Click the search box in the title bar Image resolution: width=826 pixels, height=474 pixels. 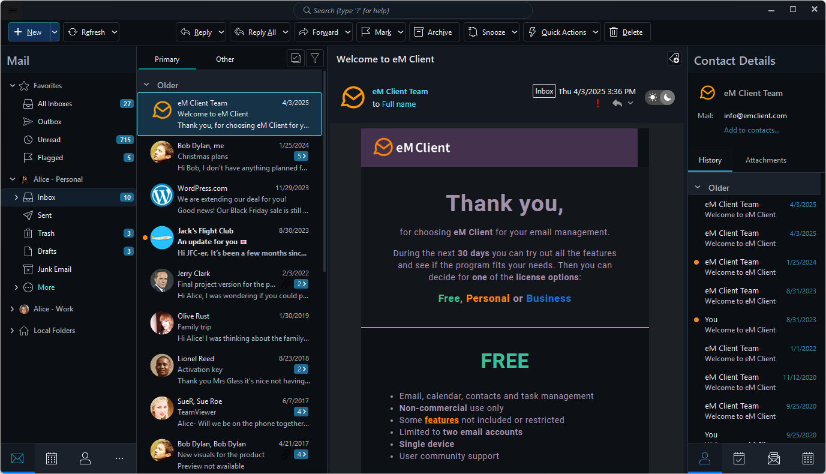pyautogui.click(x=413, y=10)
